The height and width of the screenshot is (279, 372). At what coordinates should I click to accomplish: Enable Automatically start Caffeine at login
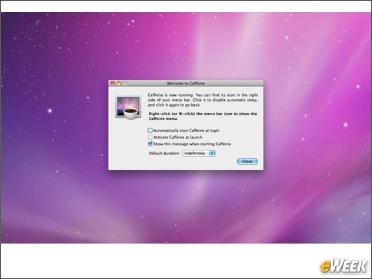[150, 130]
